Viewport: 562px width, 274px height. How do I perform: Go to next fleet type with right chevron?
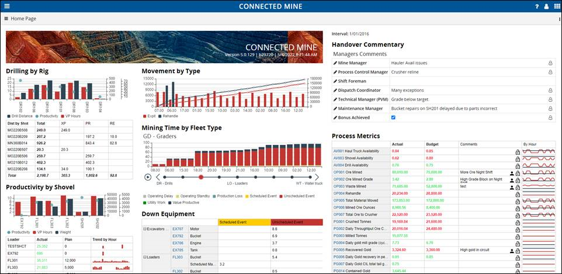click(x=317, y=176)
